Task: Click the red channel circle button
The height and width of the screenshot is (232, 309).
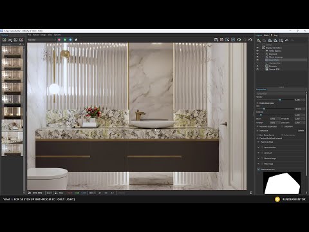Action: pos(59,40)
